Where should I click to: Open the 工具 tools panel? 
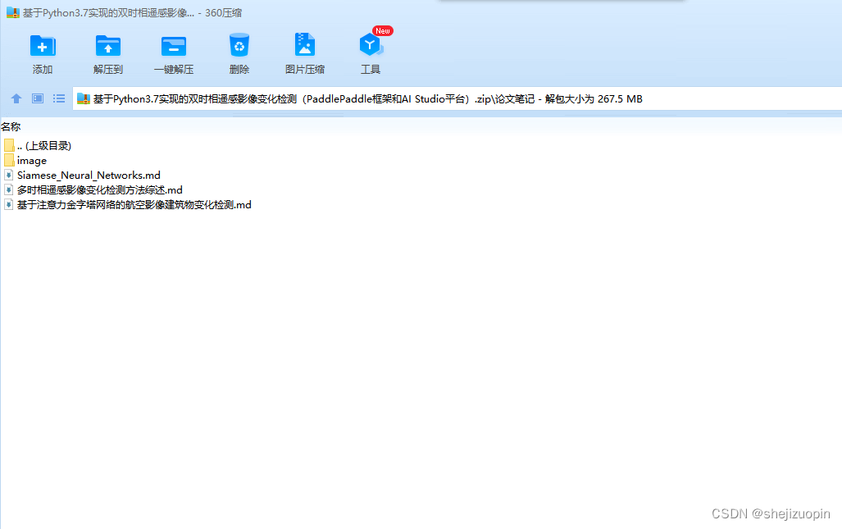pos(371,51)
